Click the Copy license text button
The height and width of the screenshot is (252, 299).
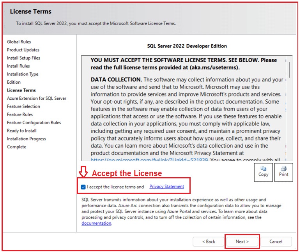tap(264, 172)
